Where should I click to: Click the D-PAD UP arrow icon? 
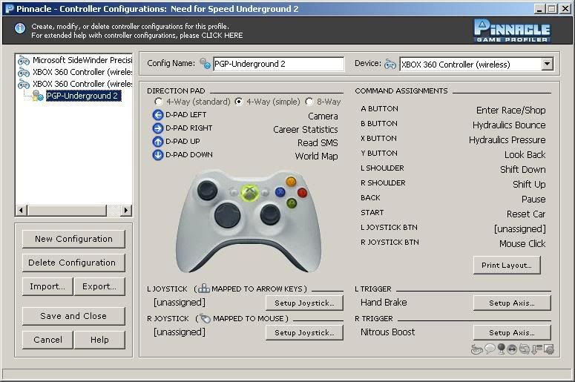[158, 142]
